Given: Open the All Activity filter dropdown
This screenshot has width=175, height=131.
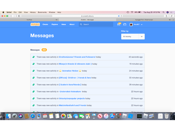Looking at the screenshot, I should point(133,36).
